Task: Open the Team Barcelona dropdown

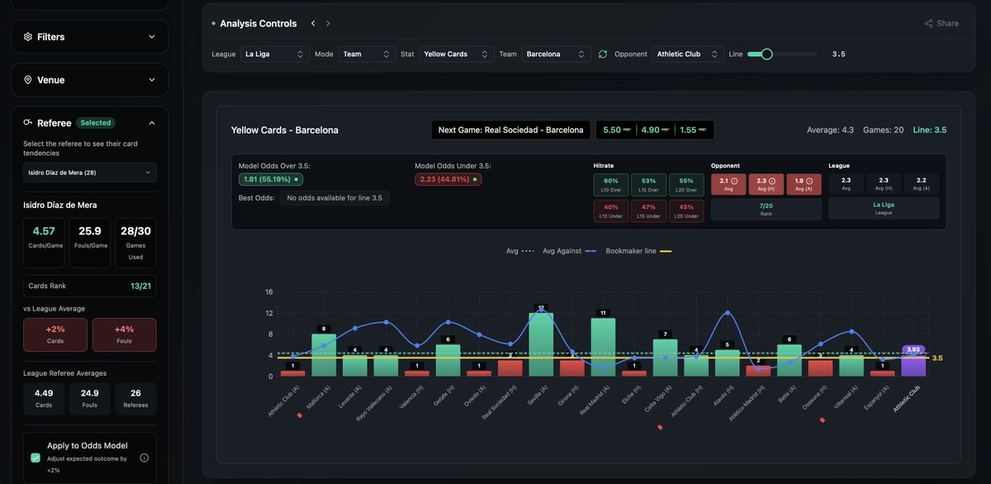Action: pos(556,54)
